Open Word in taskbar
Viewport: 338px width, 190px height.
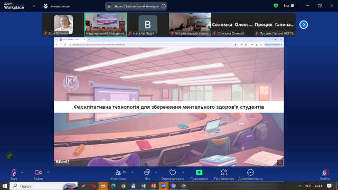click(143, 186)
